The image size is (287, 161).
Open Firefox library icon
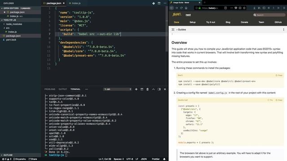tap(259, 8)
